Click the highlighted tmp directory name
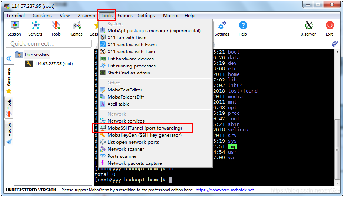 click(x=232, y=146)
